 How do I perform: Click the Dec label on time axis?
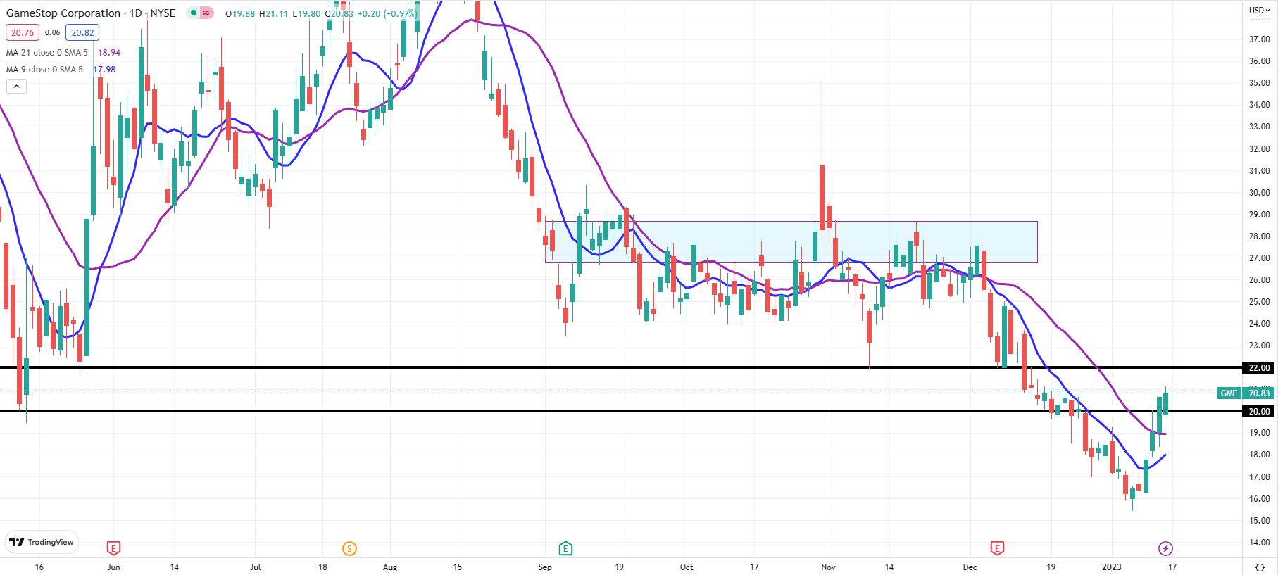pos(970,567)
